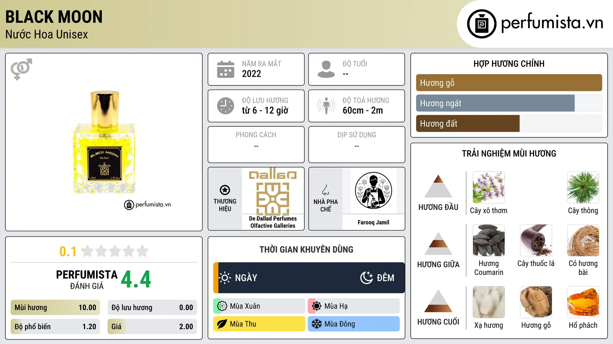Click the HỢP HƯƠNG CHÍNH heading
613x344 pixels.
pyautogui.click(x=509, y=64)
